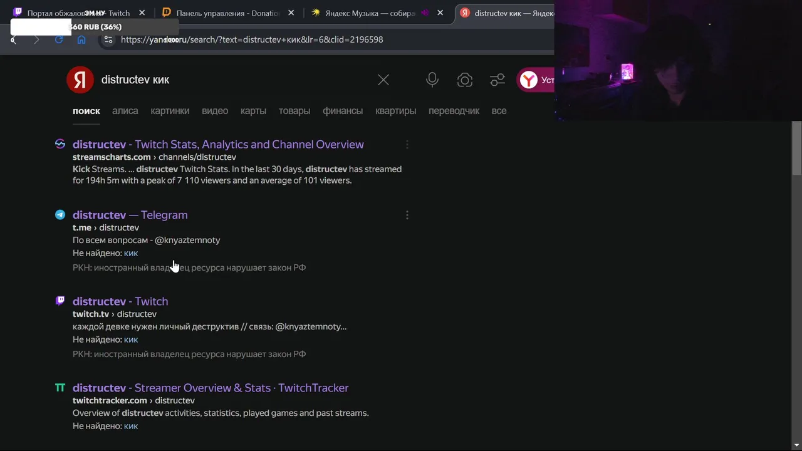Click the browser forward arrow
Viewport: 802px width, 451px height.
click(x=36, y=39)
